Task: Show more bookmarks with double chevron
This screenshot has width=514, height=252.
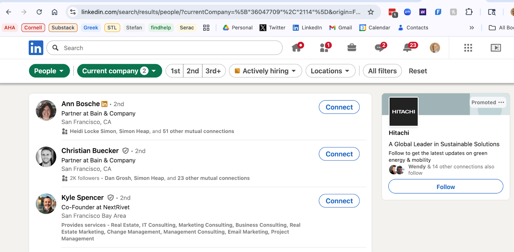Action: pos(472,28)
